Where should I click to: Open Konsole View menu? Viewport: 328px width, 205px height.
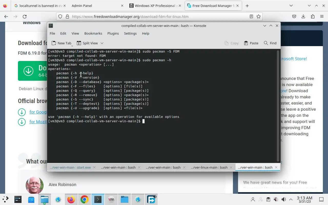[75, 33]
